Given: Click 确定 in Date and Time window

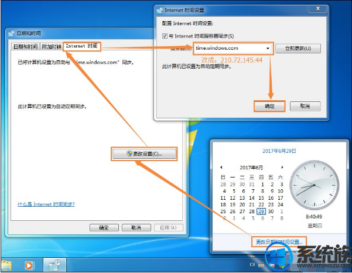Looking at the screenshot, I should [104, 228].
